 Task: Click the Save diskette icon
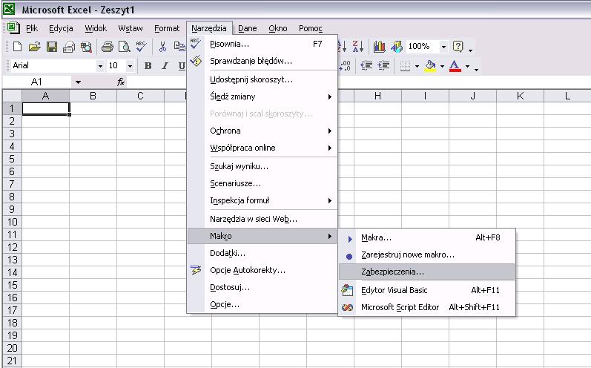[52, 47]
